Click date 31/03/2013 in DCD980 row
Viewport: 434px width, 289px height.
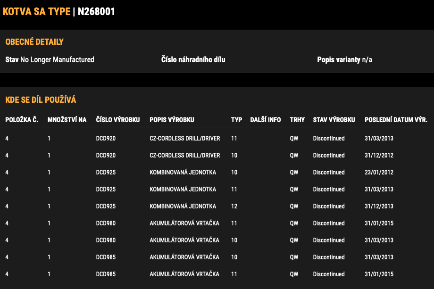pyautogui.click(x=379, y=240)
